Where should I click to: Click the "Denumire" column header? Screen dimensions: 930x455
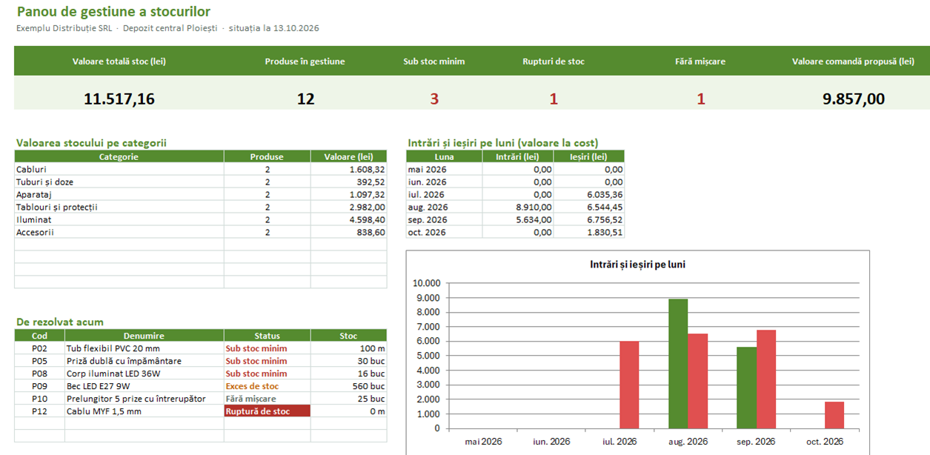click(x=145, y=336)
